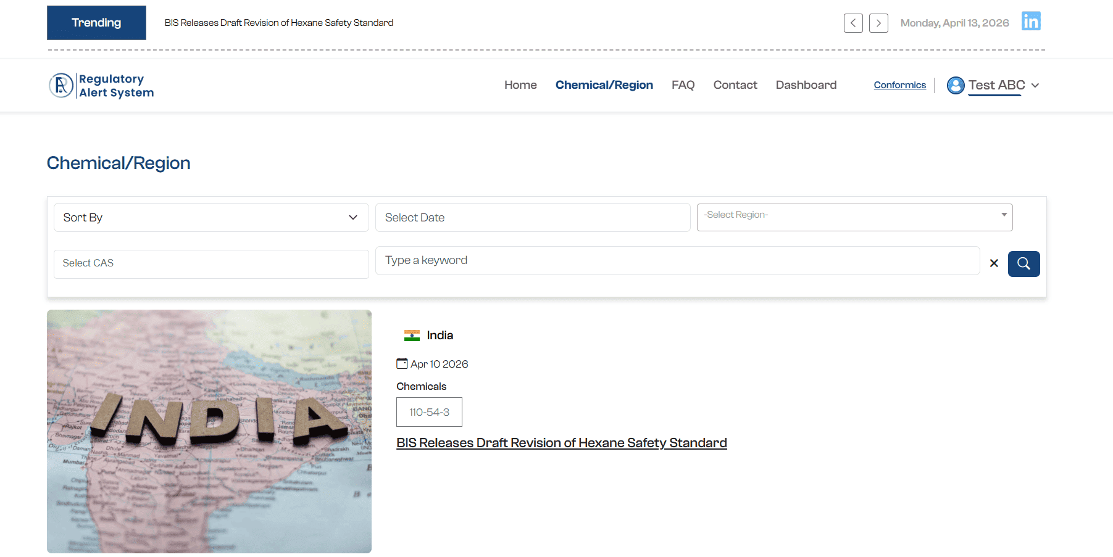The height and width of the screenshot is (557, 1113).
Task: Click the calendar icon by Apr 10 2026
Action: click(x=402, y=363)
